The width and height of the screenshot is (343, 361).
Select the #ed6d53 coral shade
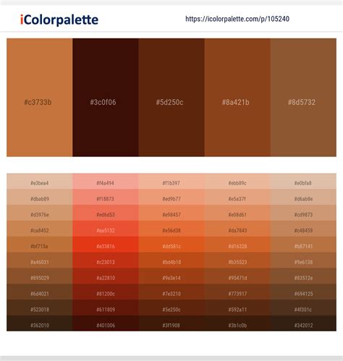click(x=106, y=213)
